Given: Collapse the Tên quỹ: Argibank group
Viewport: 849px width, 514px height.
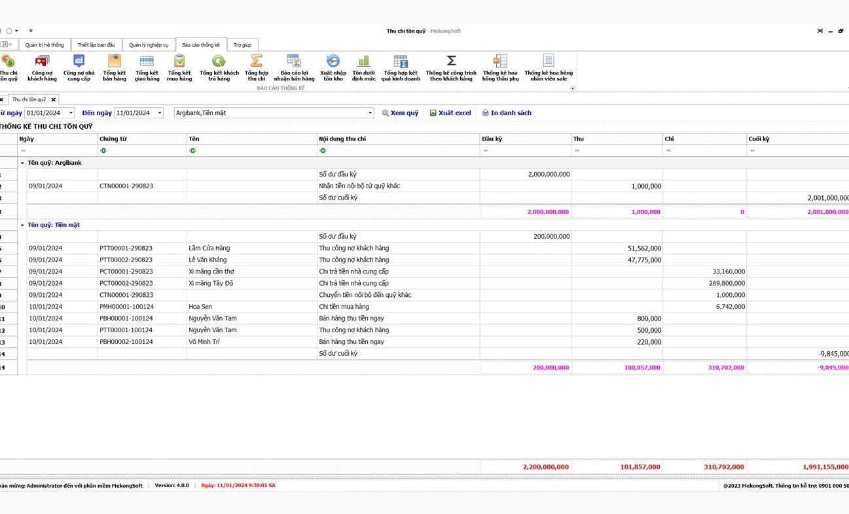Looking at the screenshot, I should pyautogui.click(x=22, y=163).
